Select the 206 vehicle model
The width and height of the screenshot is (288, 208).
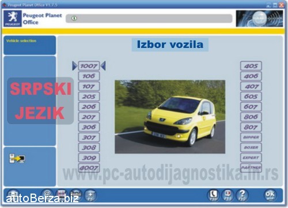[89, 107]
